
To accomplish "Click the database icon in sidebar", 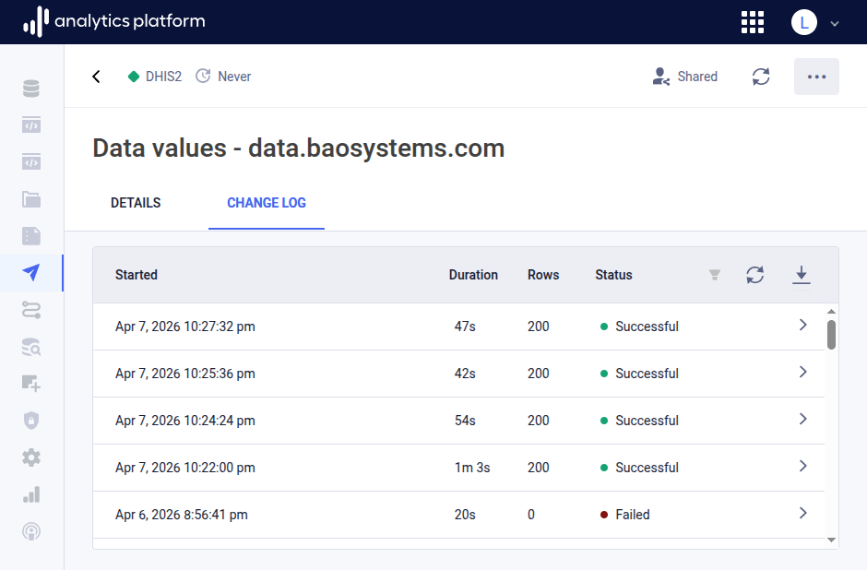I will [31, 89].
